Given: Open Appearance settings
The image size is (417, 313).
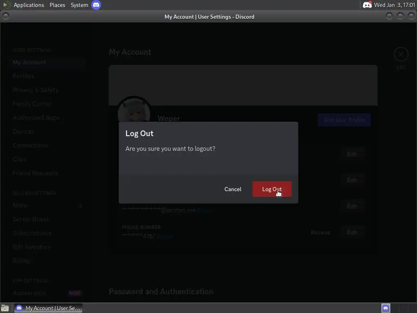Looking at the screenshot, I should (x=49, y=293).
